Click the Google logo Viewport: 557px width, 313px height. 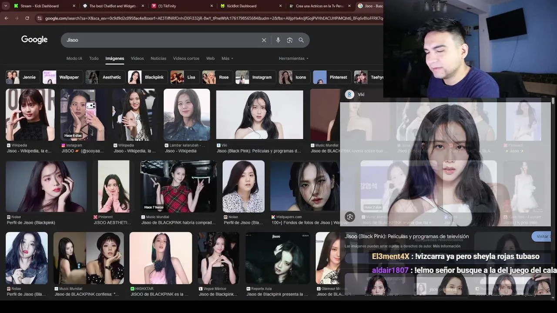[x=34, y=40]
